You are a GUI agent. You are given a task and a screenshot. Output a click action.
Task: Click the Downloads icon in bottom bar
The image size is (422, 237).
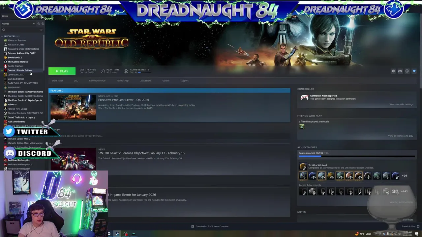click(193, 226)
